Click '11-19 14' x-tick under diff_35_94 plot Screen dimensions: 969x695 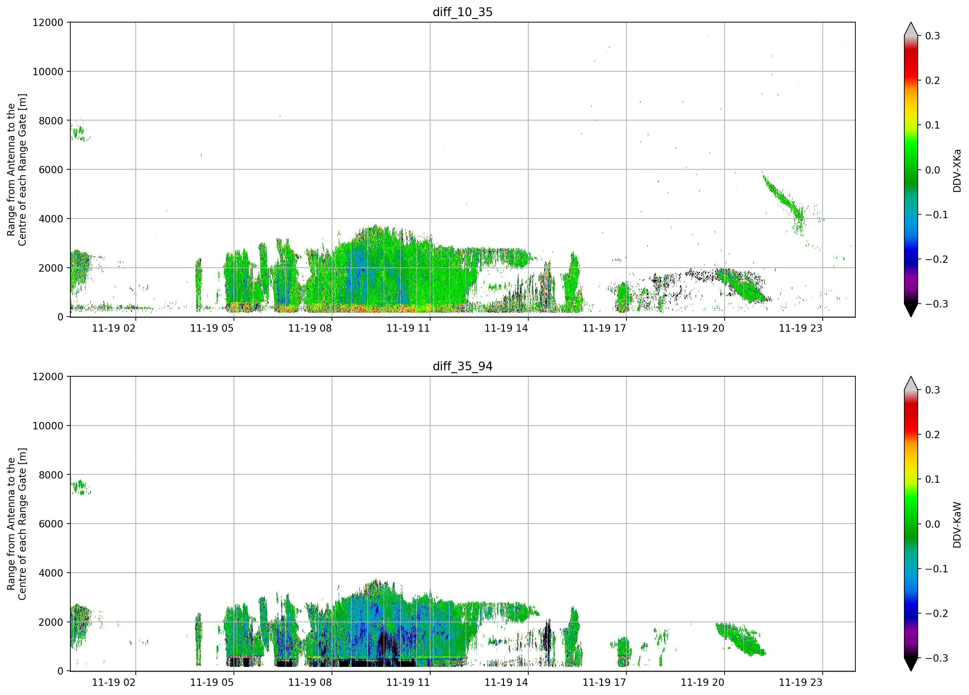click(506, 682)
